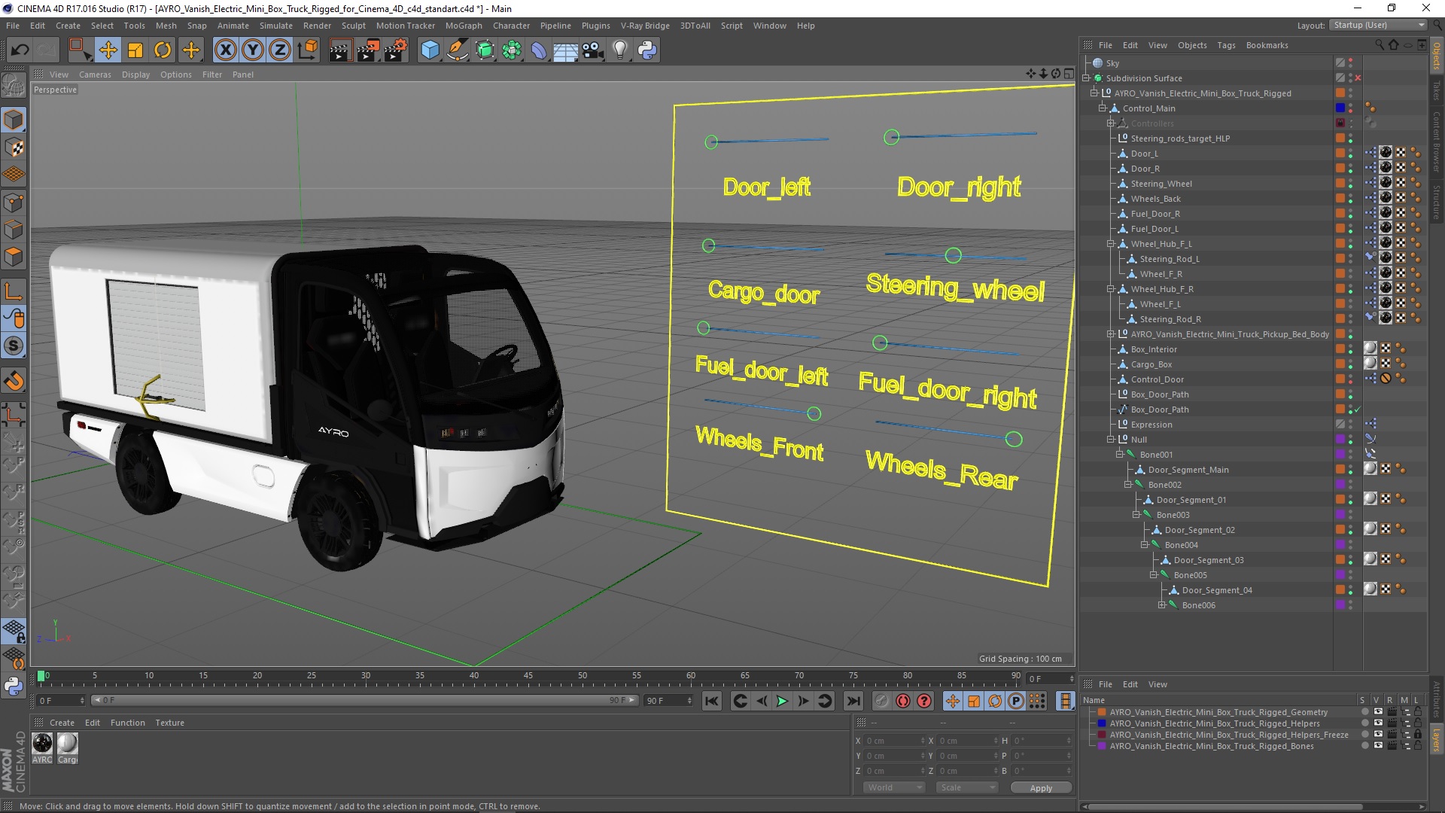Open the Edit Render Settings icon

click(396, 50)
